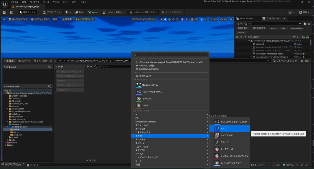Set the camera speed 6.4 control
314x169 pixels.
pos(223,19)
